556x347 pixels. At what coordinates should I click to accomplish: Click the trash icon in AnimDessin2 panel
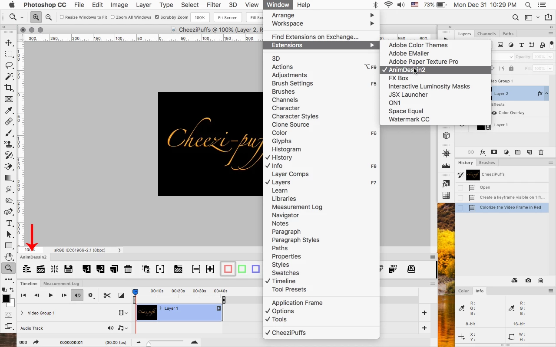(128, 269)
